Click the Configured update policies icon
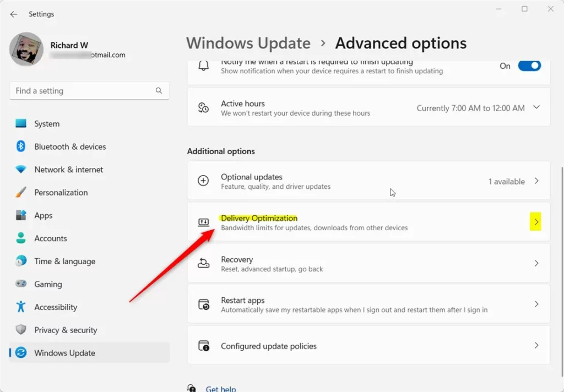Viewport: 564px width, 392px height. (204, 346)
